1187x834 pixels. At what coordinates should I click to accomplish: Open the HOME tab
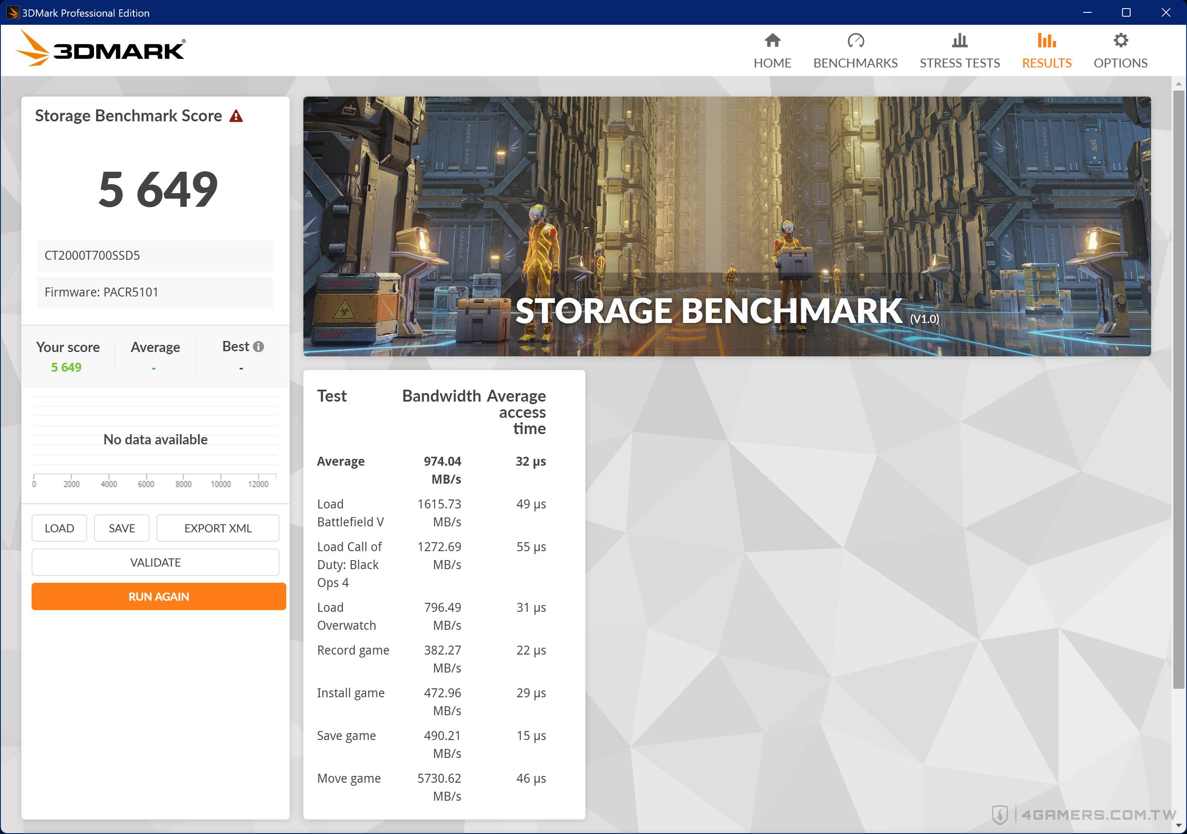[x=773, y=51]
